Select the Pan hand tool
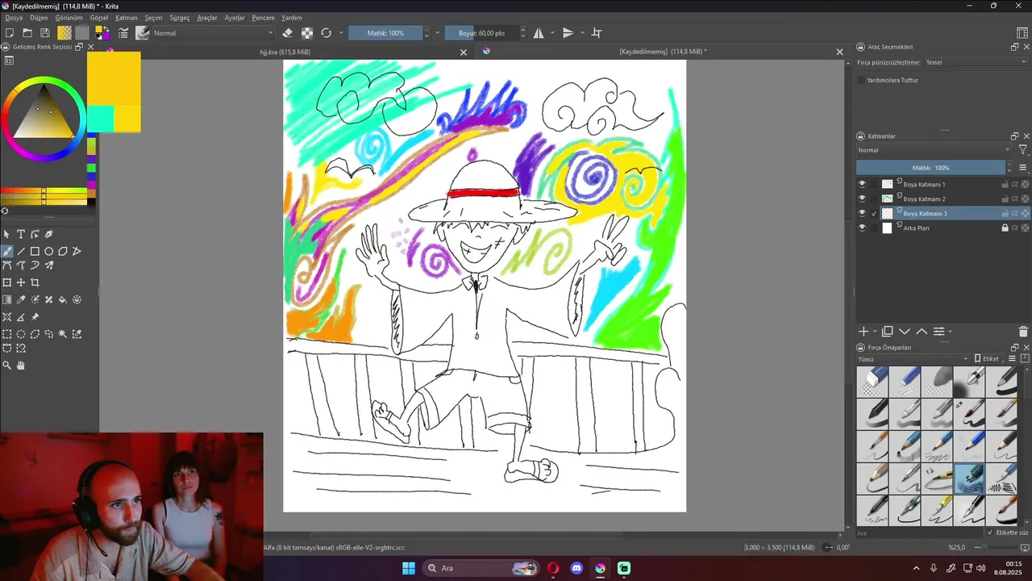 click(x=21, y=366)
